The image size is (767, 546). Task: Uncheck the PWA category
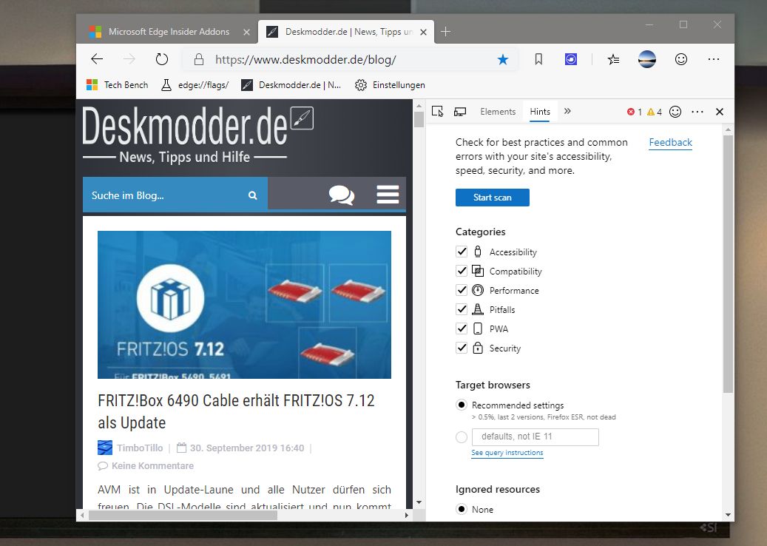point(462,328)
